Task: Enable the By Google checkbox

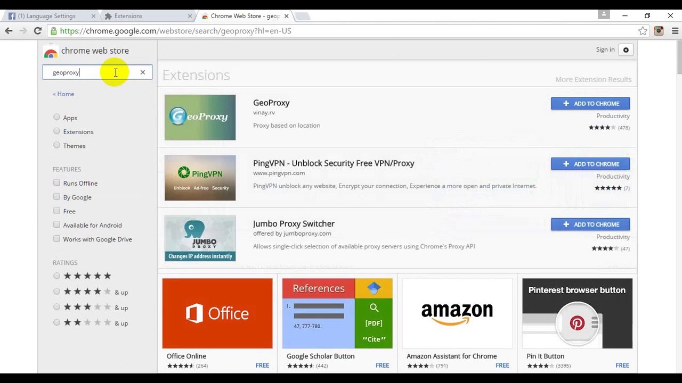Action: point(56,196)
